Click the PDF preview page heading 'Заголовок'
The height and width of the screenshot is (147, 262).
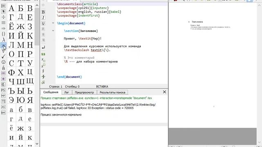(x=197, y=22)
